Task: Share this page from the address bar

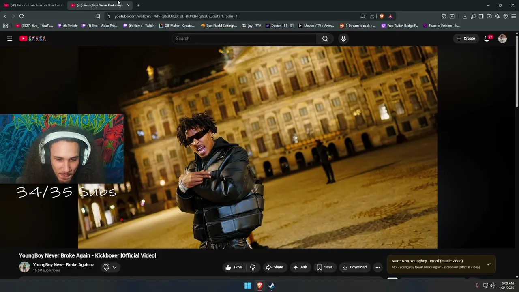Action: (372, 16)
